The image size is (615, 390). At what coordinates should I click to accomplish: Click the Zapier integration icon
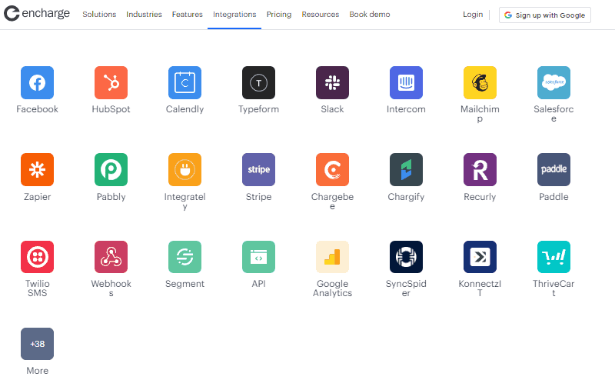tap(37, 169)
